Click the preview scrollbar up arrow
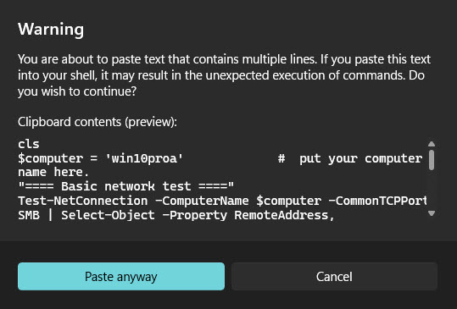Viewport: 457px width, 309px height. pyautogui.click(x=432, y=144)
